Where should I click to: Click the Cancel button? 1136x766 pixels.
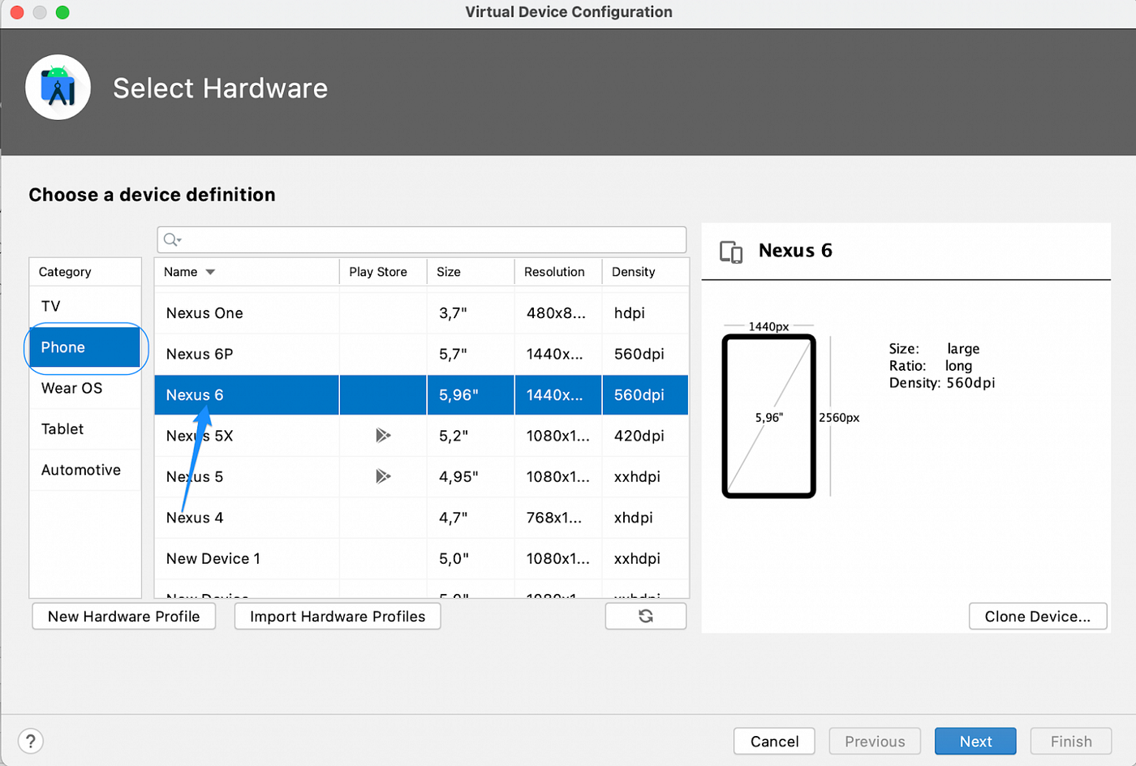(x=774, y=741)
